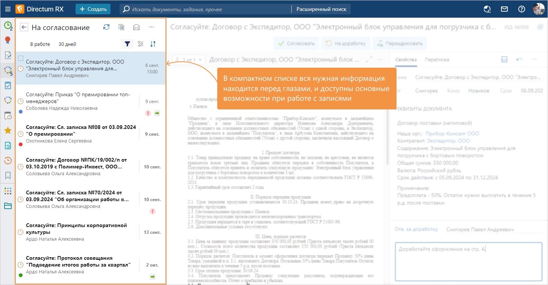
Task: Click the sort order arrows icon
Action: click(x=153, y=44)
